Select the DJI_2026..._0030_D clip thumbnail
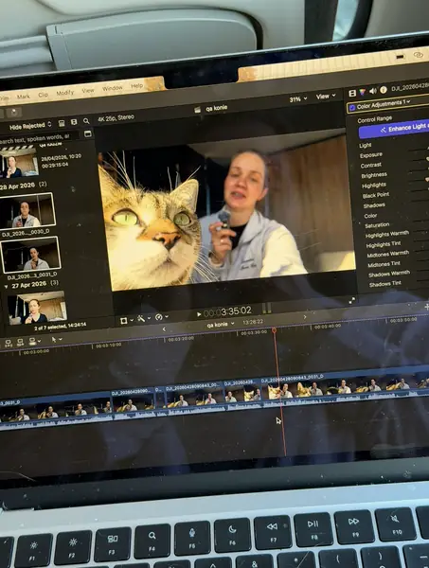This screenshot has width=429, height=568. (x=27, y=211)
